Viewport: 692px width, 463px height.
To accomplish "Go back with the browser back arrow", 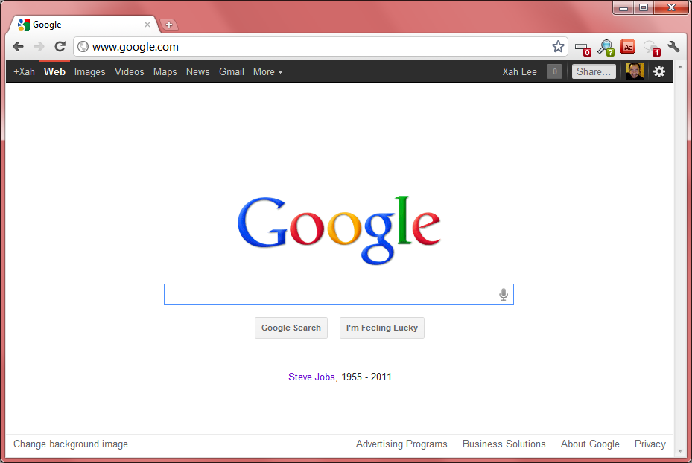I will [18, 46].
